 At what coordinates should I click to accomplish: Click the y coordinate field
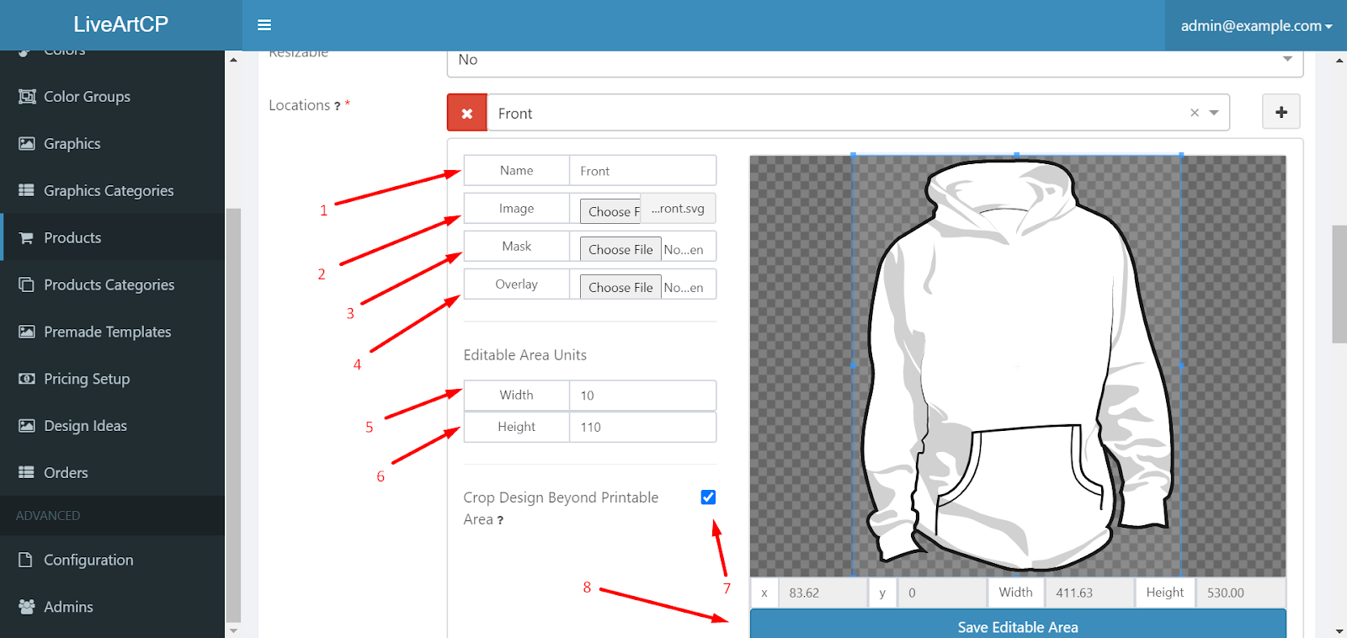tap(942, 593)
